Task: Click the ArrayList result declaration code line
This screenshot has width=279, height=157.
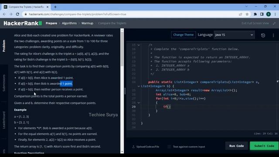Action: (x=196, y=90)
